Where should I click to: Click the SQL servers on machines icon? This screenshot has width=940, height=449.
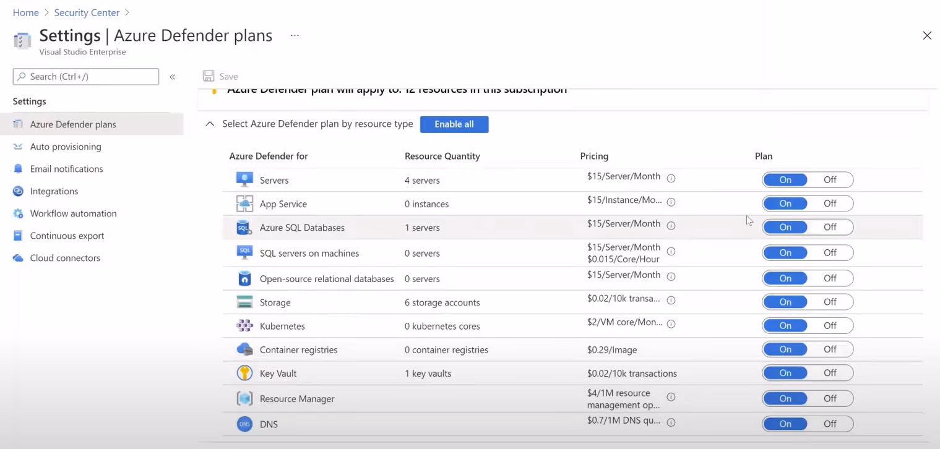click(244, 252)
